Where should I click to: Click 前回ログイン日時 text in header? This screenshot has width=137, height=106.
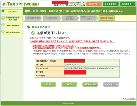pos(69,5)
